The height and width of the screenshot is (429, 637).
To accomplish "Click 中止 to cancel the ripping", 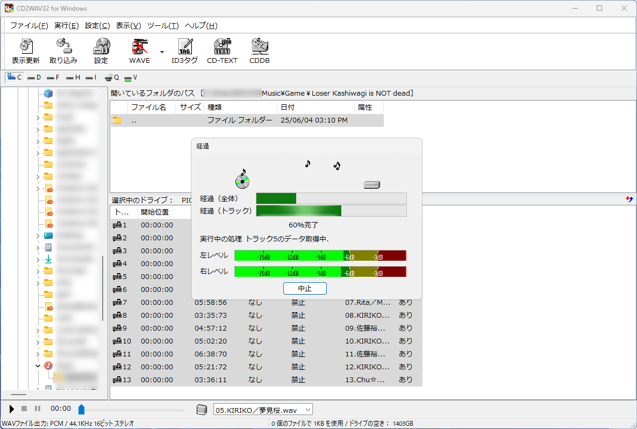I will [x=305, y=289].
